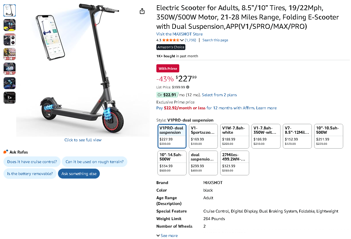Click the With Prime red badge
This screenshot has width=351, height=239.
point(168,68)
